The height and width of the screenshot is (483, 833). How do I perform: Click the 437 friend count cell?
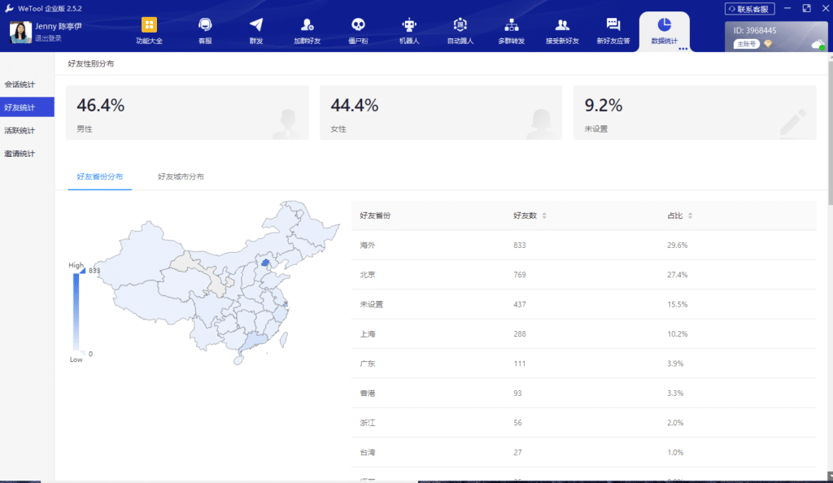pos(520,305)
